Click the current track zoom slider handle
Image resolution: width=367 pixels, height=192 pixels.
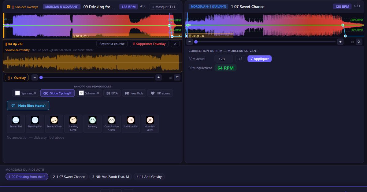[x=41, y=78]
